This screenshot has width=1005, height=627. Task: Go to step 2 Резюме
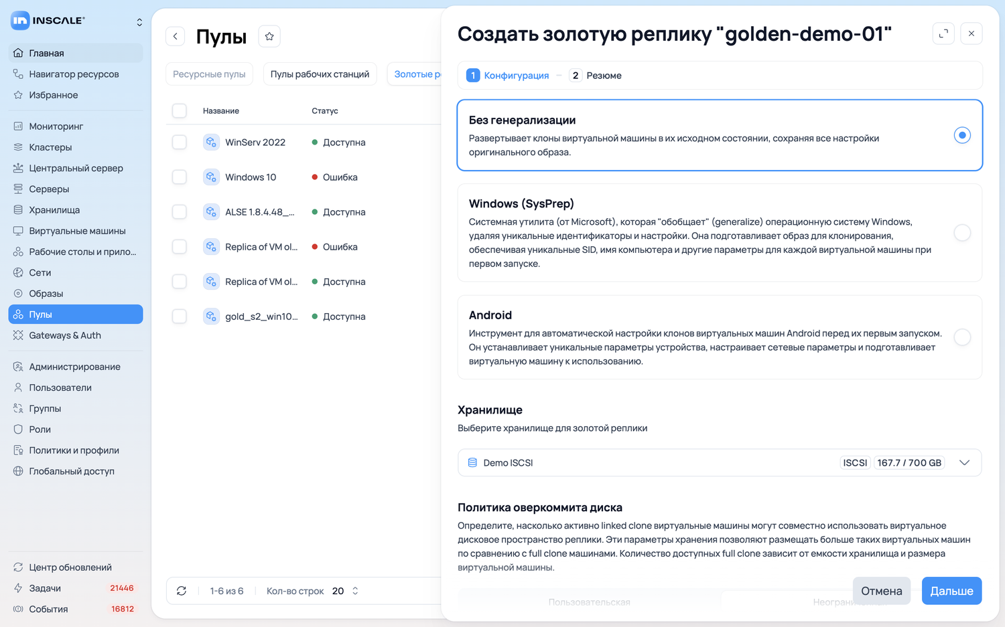[x=596, y=76]
